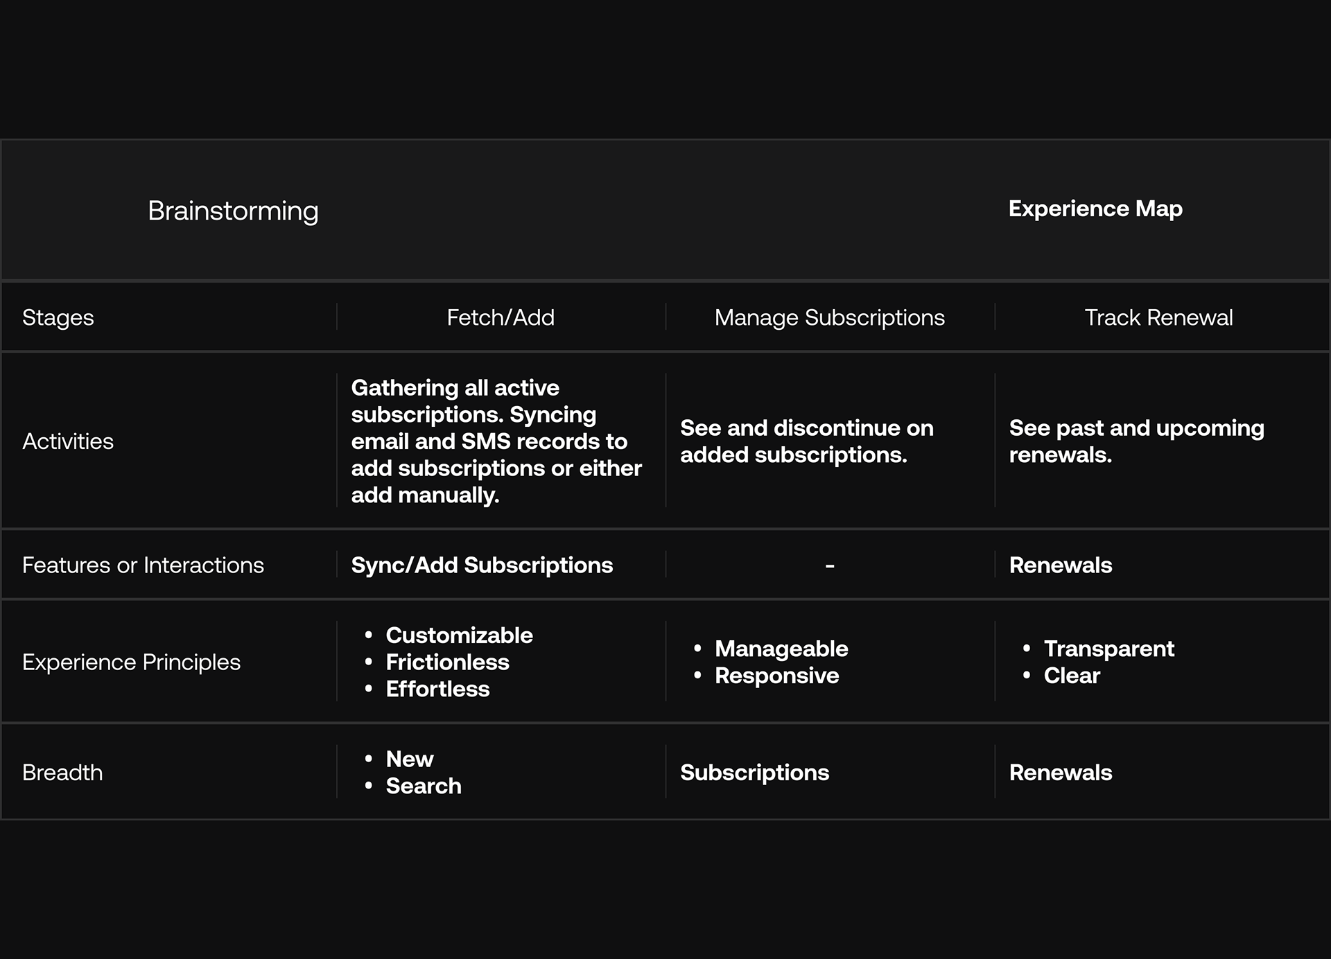The width and height of the screenshot is (1331, 959).
Task: Select the Manage Subscriptions stage header
Action: pos(829,317)
